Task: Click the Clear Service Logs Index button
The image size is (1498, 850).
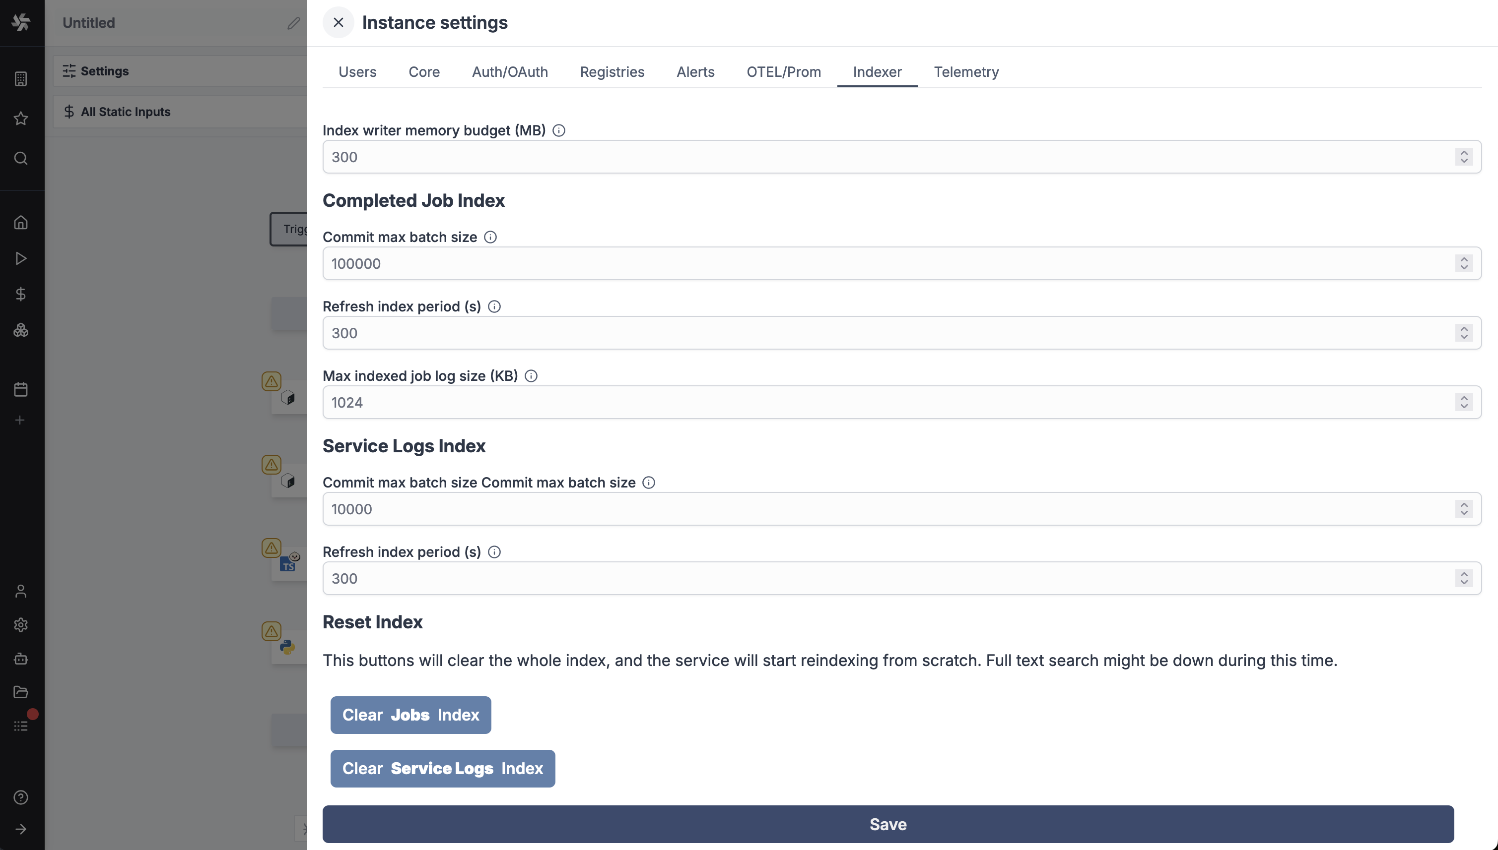Action: click(x=443, y=769)
